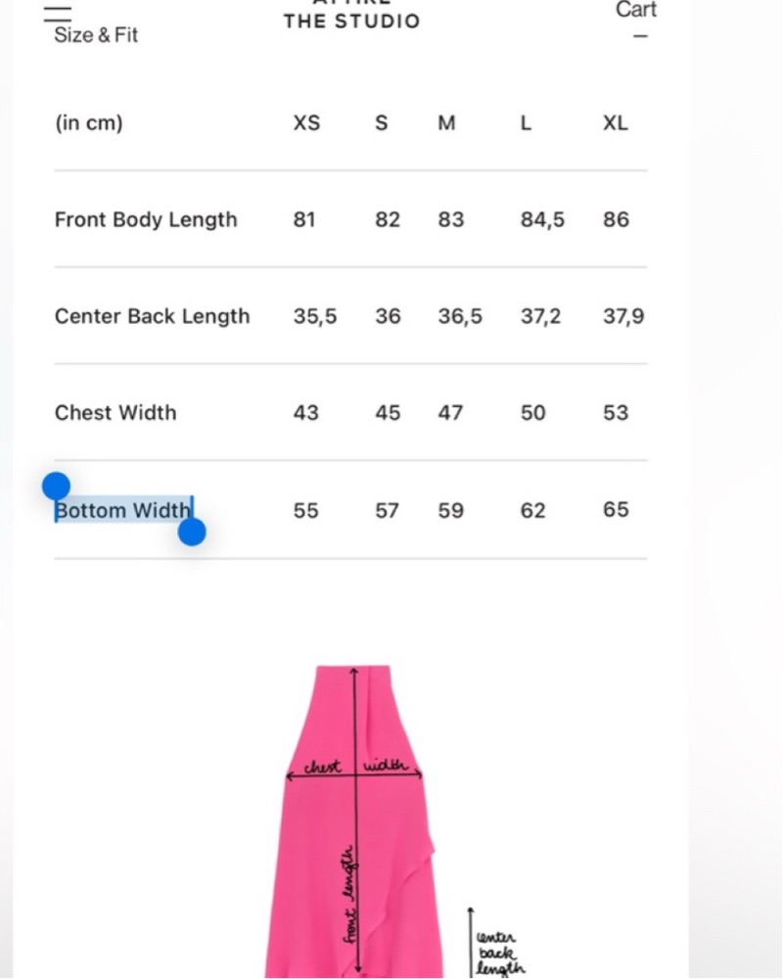Click the XL size column header

tap(615, 123)
